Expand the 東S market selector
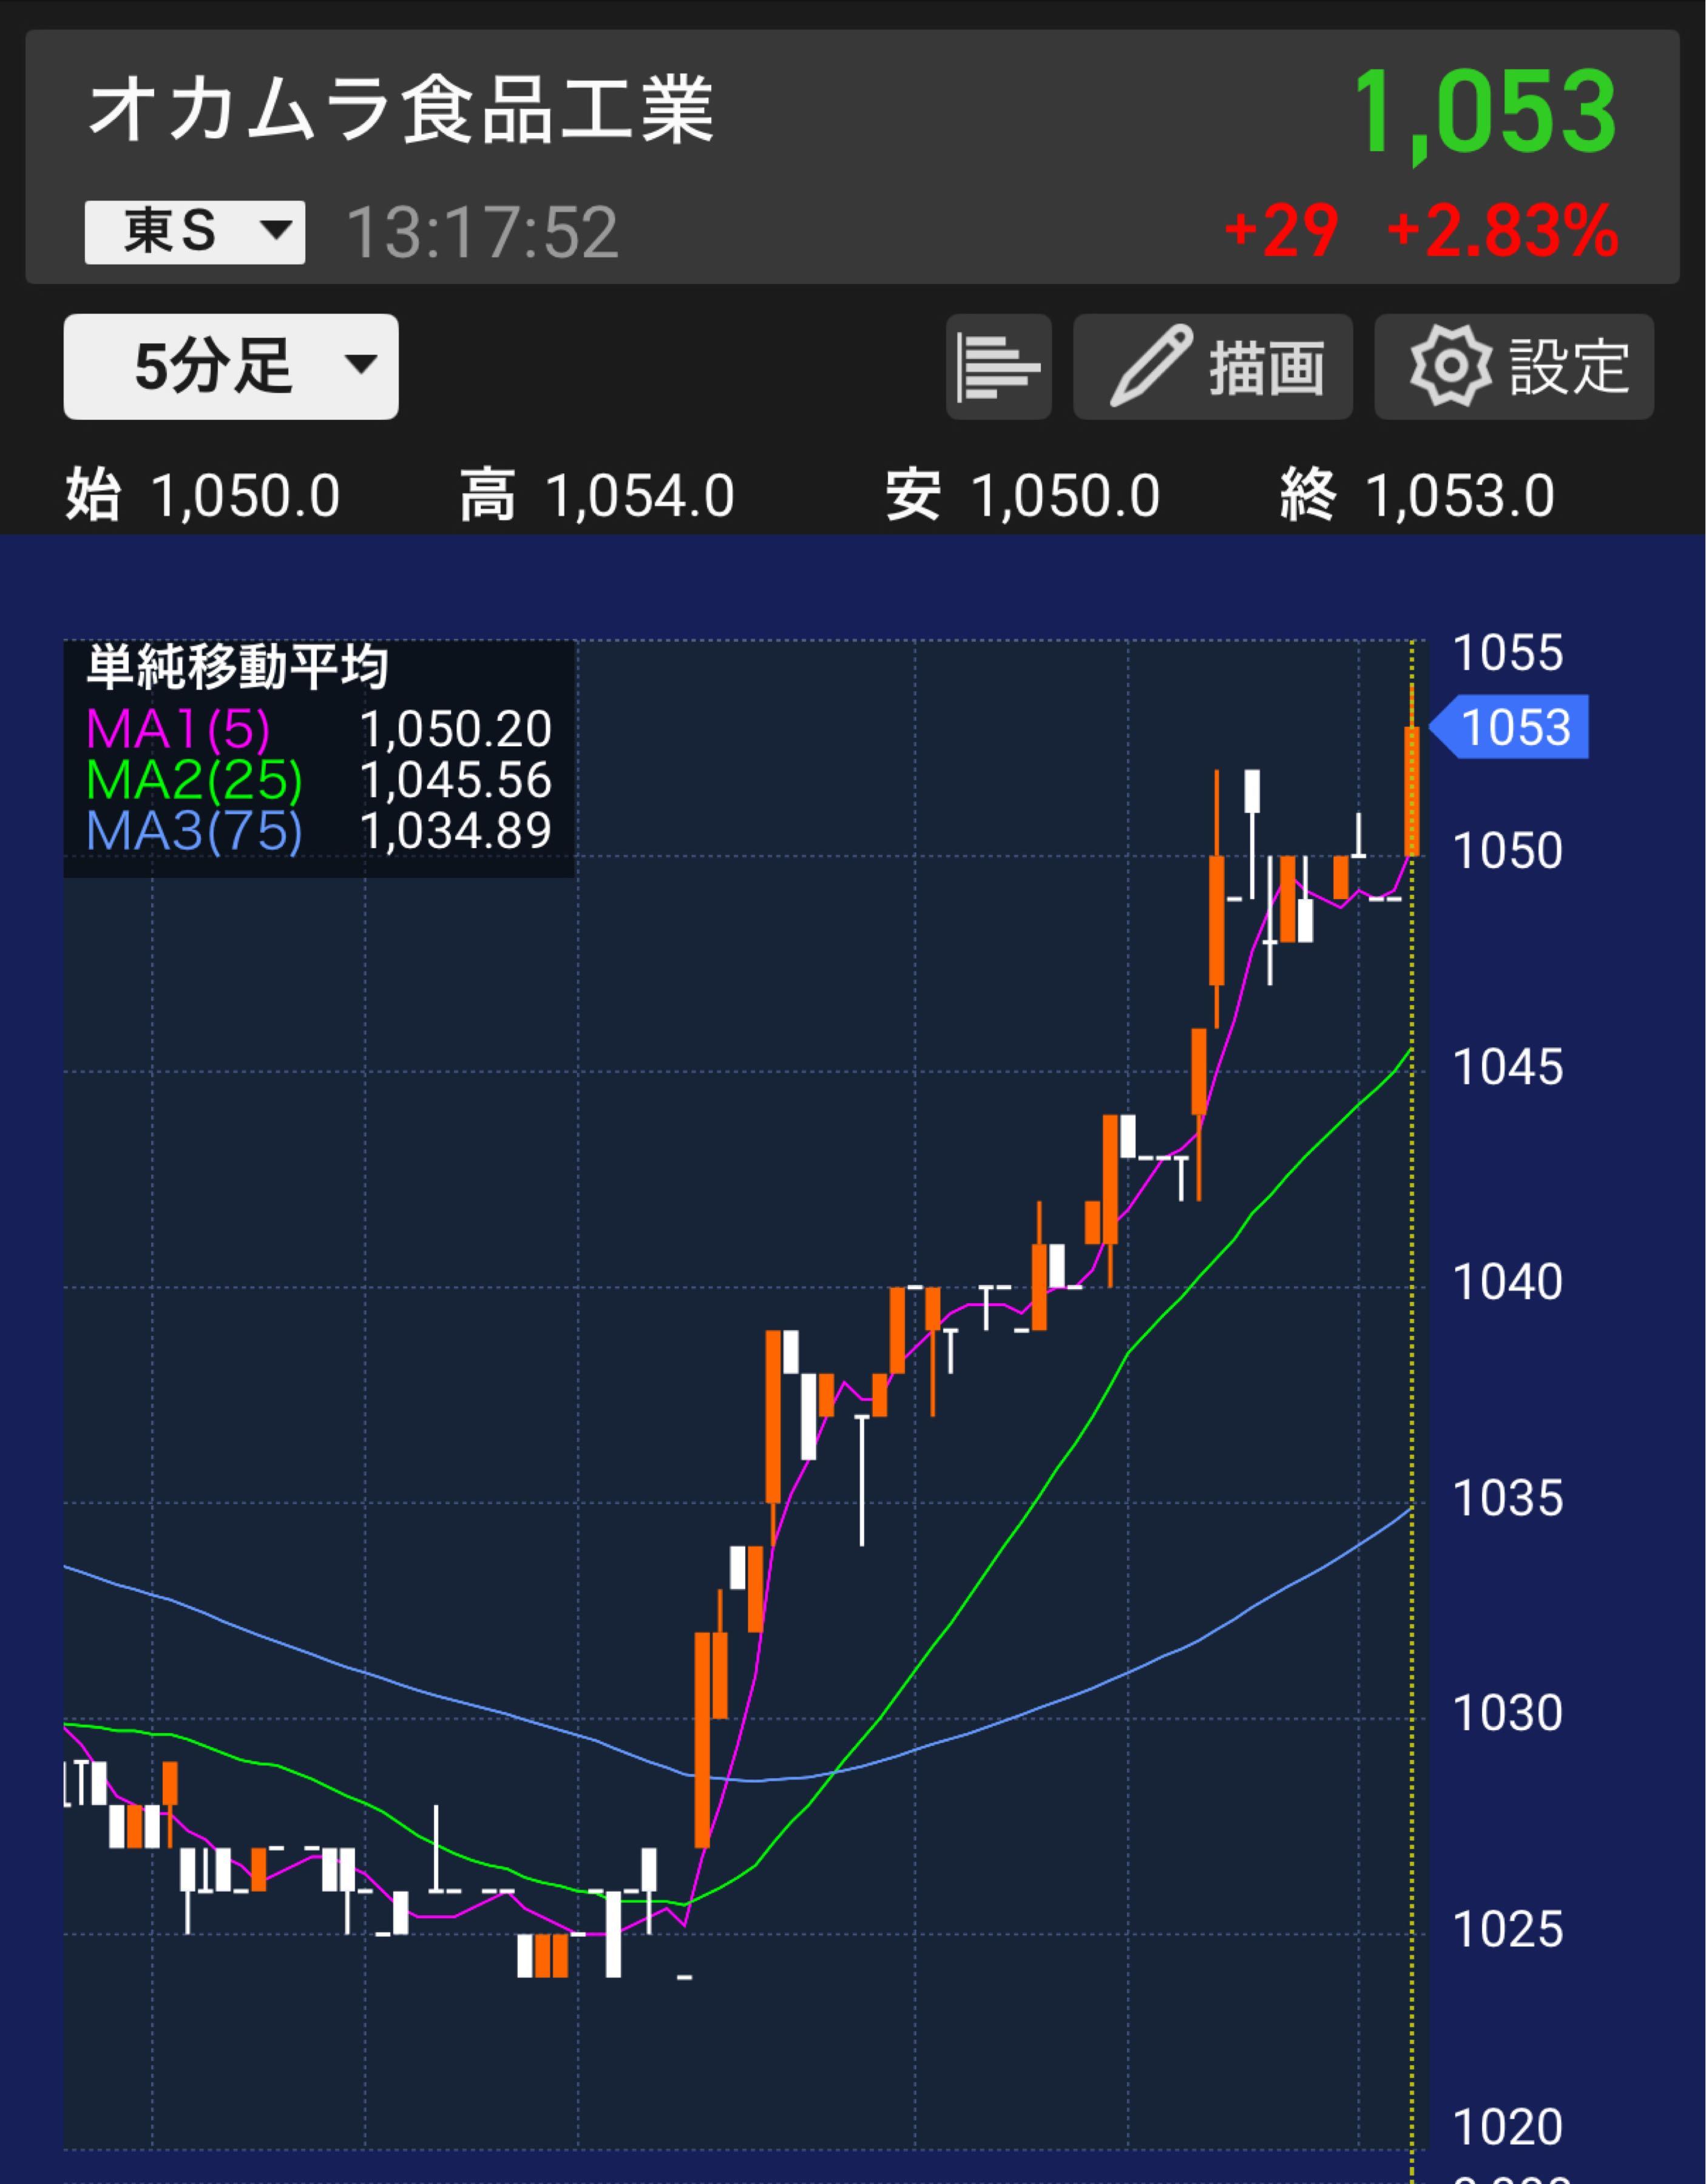The height and width of the screenshot is (2184, 1706). [x=194, y=232]
